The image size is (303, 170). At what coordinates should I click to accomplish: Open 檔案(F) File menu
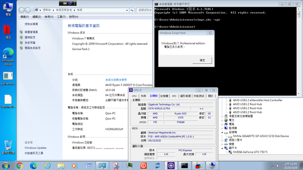pyautogui.click(x=24, y=17)
